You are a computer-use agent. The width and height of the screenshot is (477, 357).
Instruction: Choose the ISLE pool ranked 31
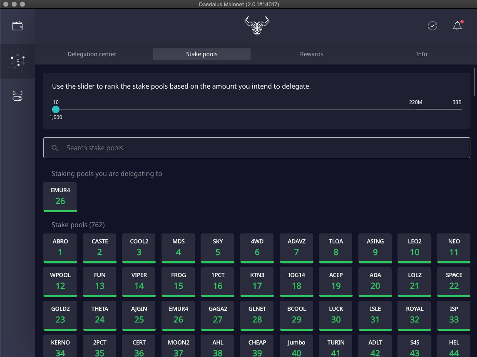click(375, 316)
